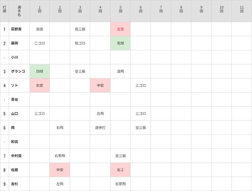This screenshot has height=191, width=252.
Task: Open player name ポランコ
Action: pyautogui.click(x=18, y=72)
